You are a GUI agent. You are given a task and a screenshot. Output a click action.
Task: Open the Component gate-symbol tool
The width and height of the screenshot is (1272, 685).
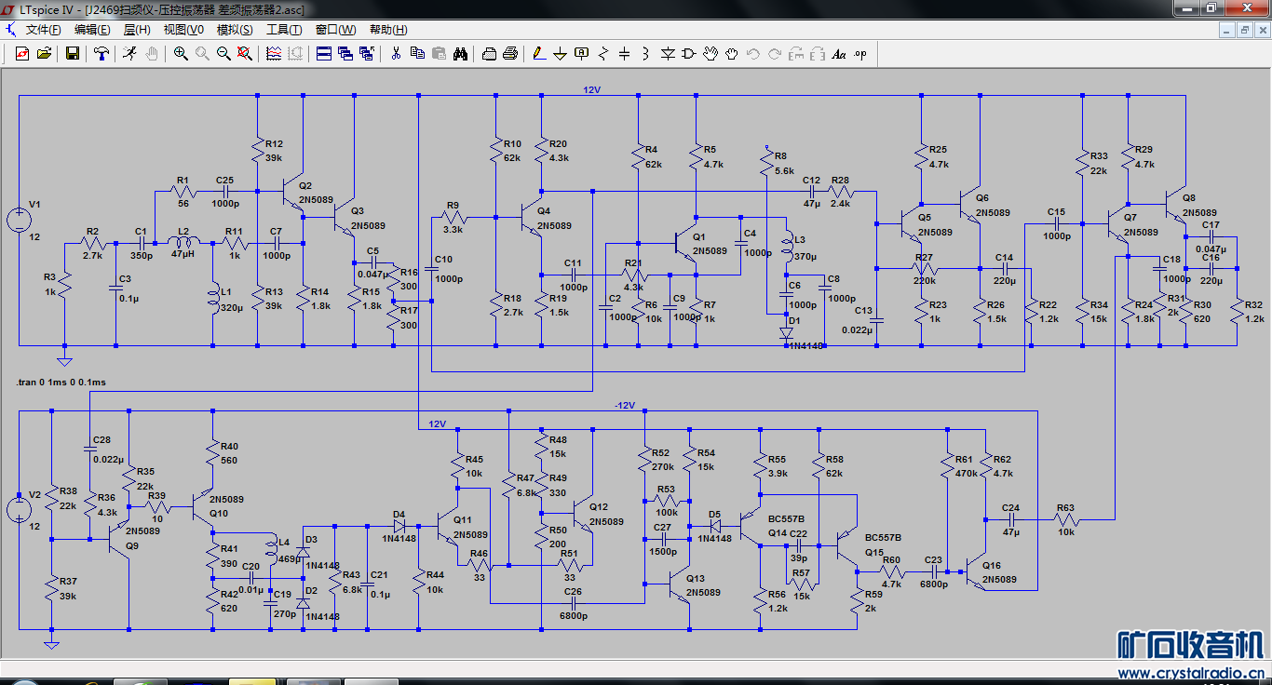pos(689,54)
